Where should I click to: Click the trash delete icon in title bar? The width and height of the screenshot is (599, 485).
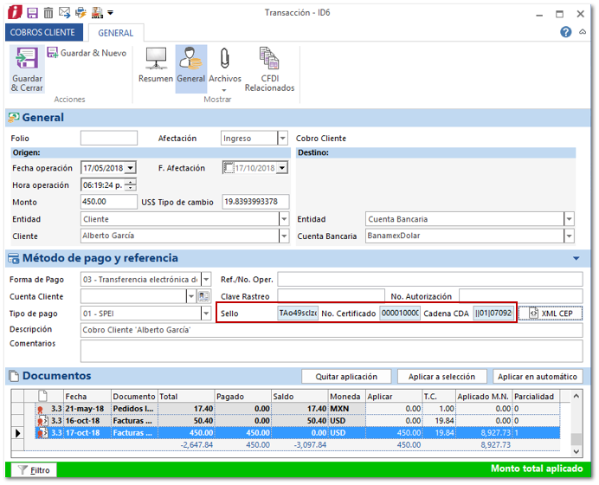tap(48, 13)
